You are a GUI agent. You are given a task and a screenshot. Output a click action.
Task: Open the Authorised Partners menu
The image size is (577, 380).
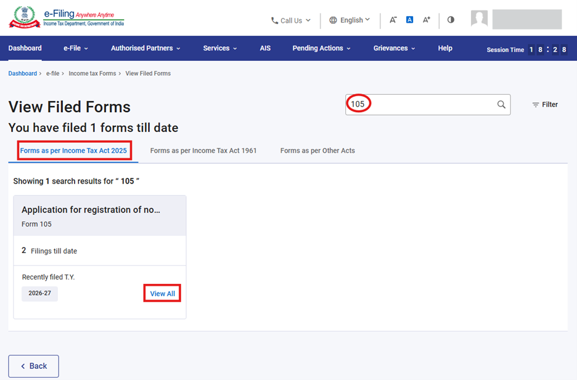coord(145,48)
